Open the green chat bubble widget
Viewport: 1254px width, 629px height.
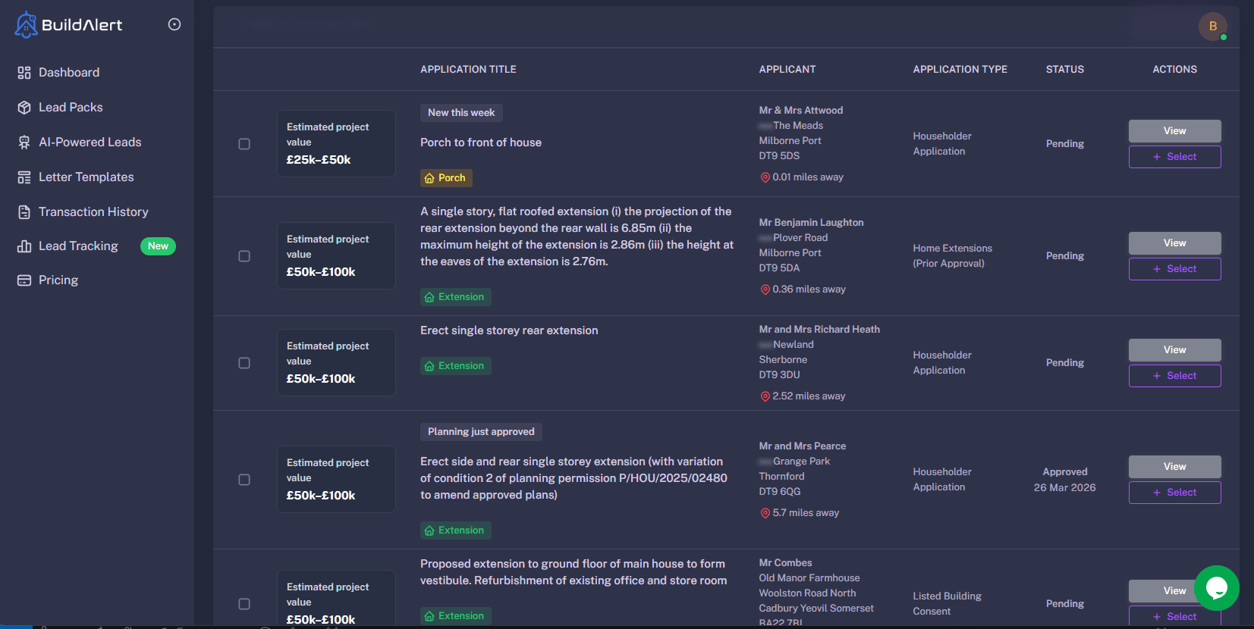(x=1216, y=587)
